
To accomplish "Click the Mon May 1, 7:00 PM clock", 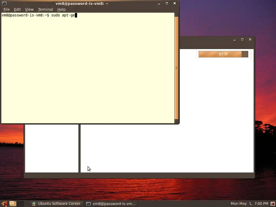I will (x=249, y=204).
